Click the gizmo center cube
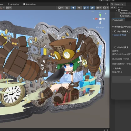 (100, 19)
